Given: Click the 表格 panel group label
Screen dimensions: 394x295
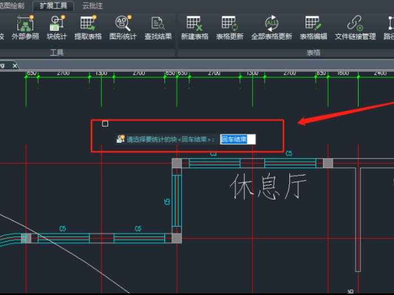Looking at the screenshot, I should tap(313, 52).
